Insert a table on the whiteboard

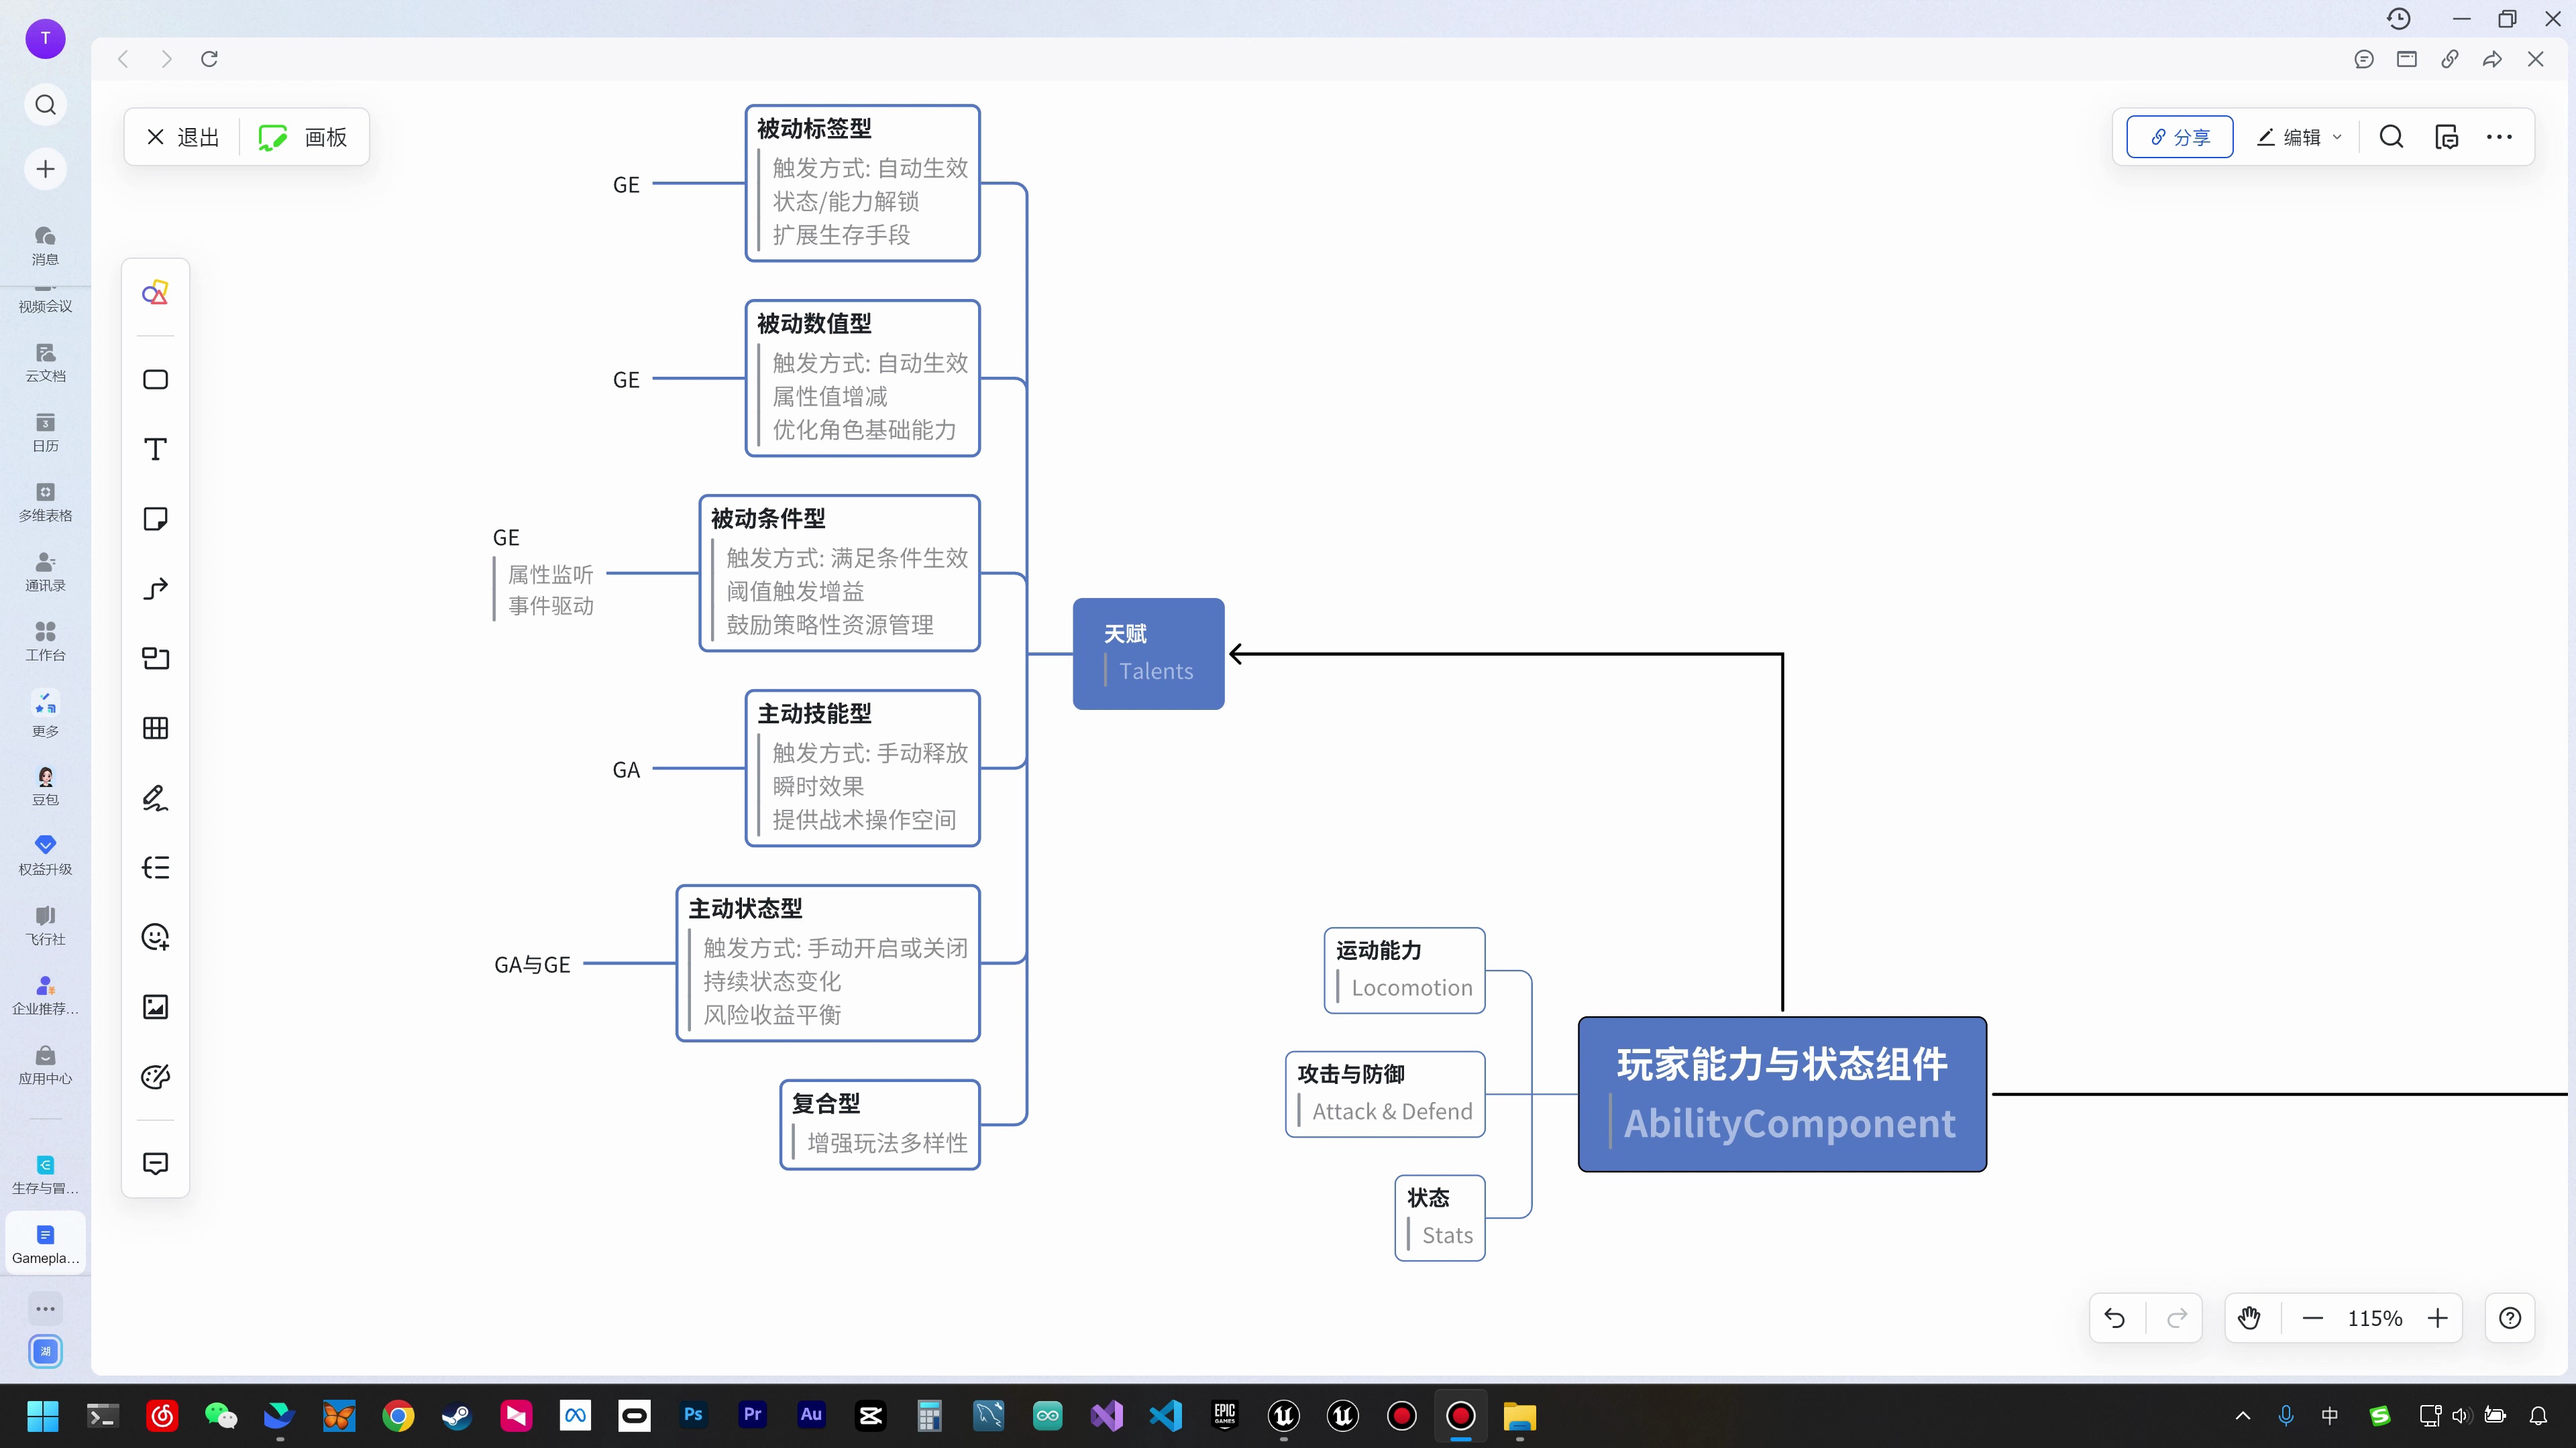click(155, 729)
